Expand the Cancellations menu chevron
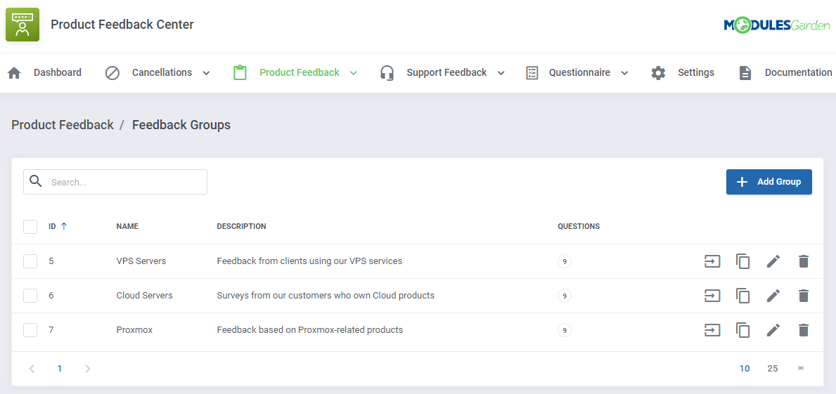Screen dimensions: 836x394 [206, 73]
